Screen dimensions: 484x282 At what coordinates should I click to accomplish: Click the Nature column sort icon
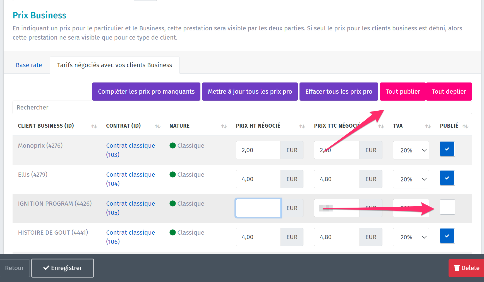[x=224, y=126]
